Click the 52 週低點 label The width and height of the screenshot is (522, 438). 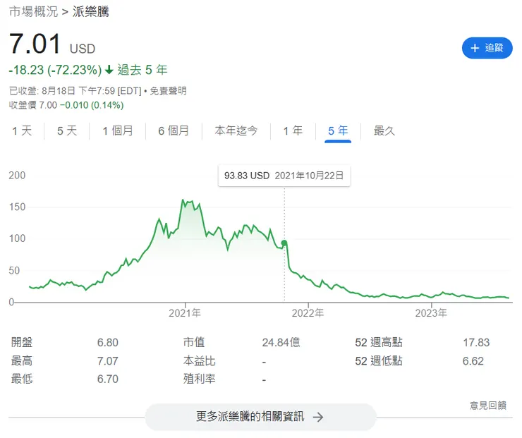[379, 361]
